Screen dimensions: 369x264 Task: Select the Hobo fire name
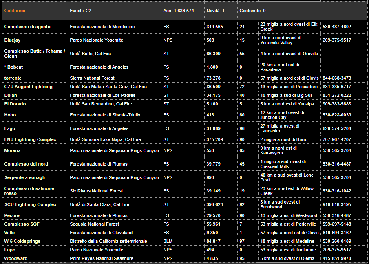(10, 115)
